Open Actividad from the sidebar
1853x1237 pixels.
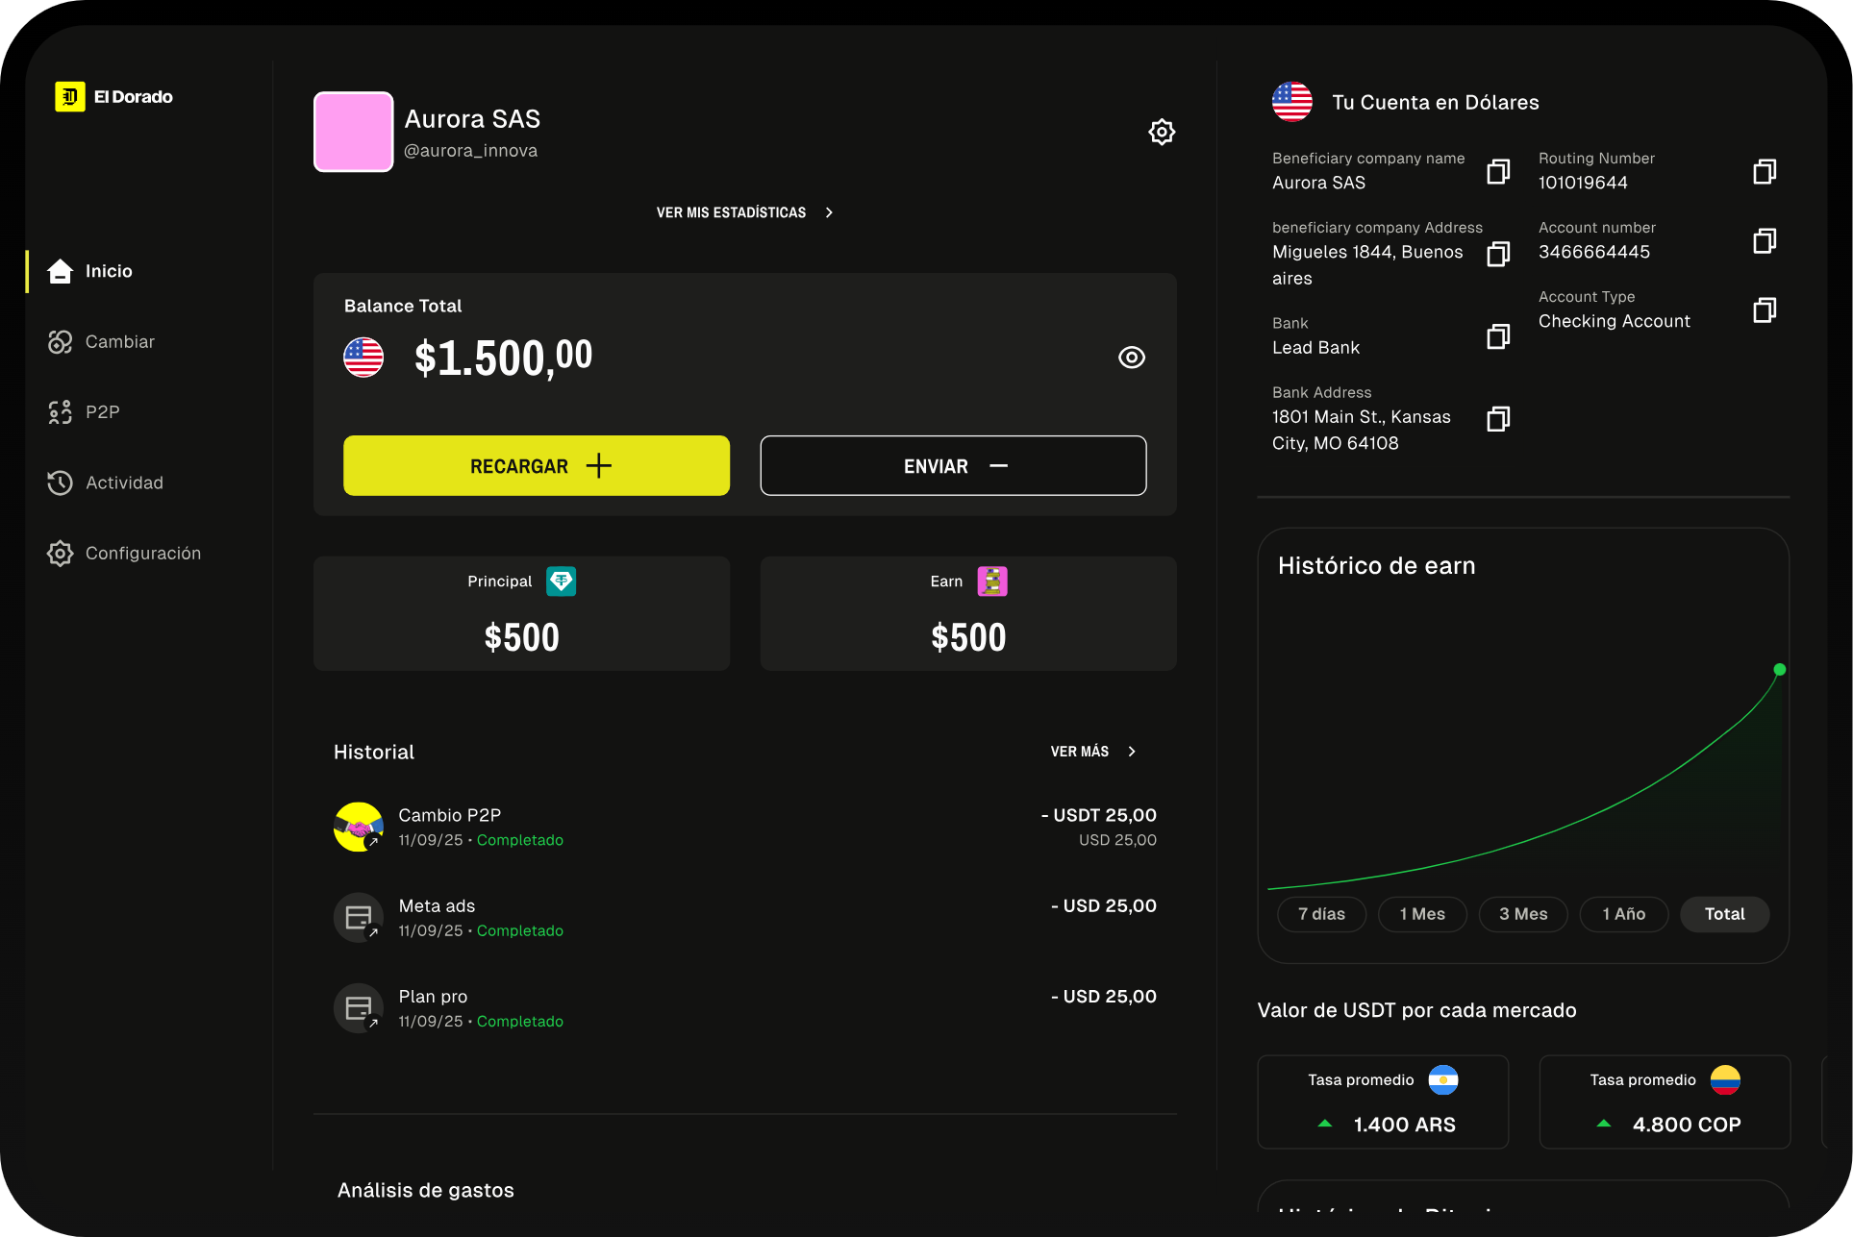(x=124, y=482)
